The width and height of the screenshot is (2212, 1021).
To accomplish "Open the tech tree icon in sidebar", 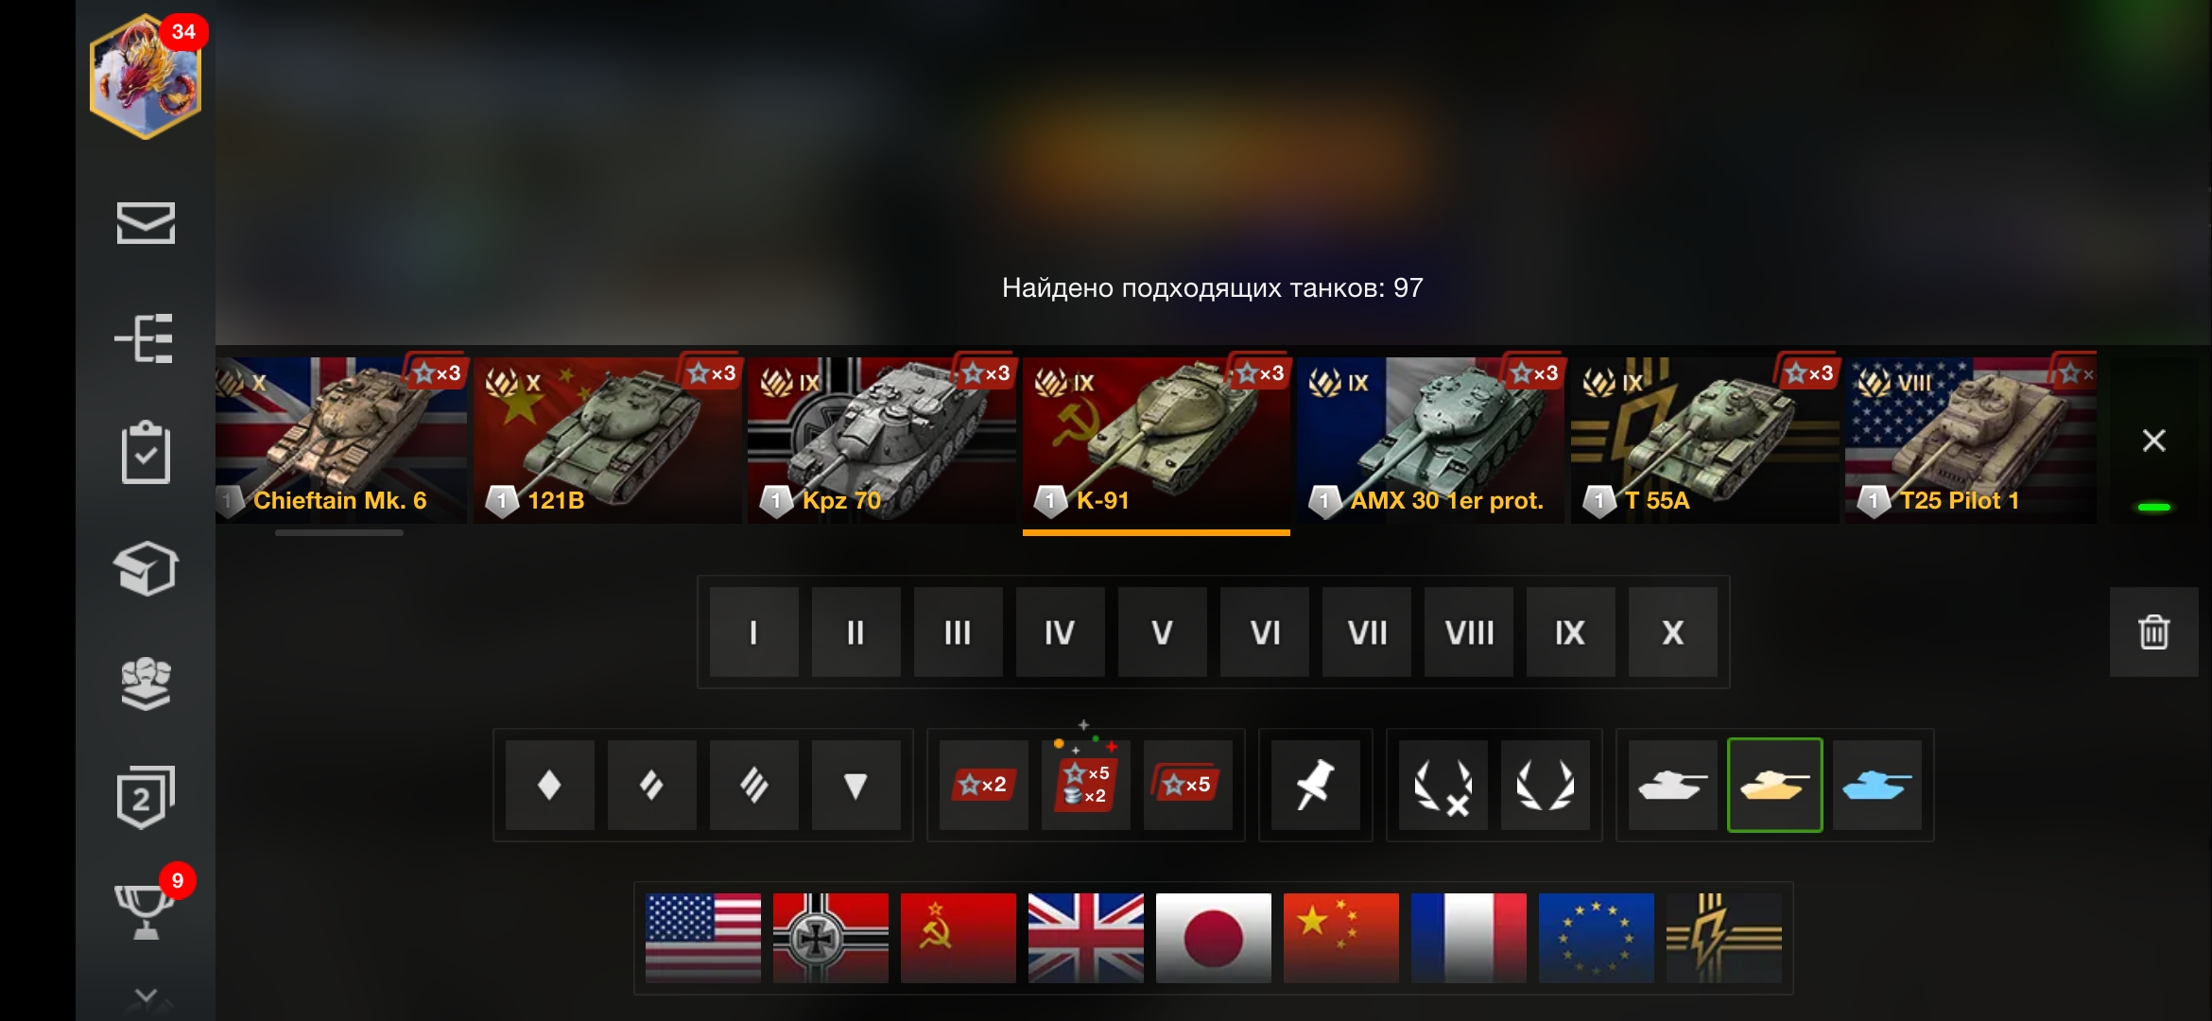I will [x=145, y=338].
